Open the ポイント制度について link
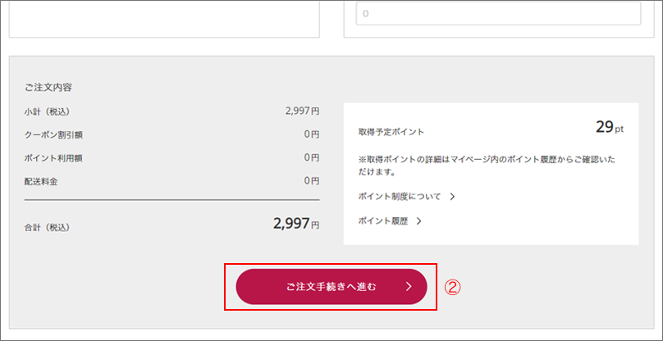 pyautogui.click(x=400, y=197)
